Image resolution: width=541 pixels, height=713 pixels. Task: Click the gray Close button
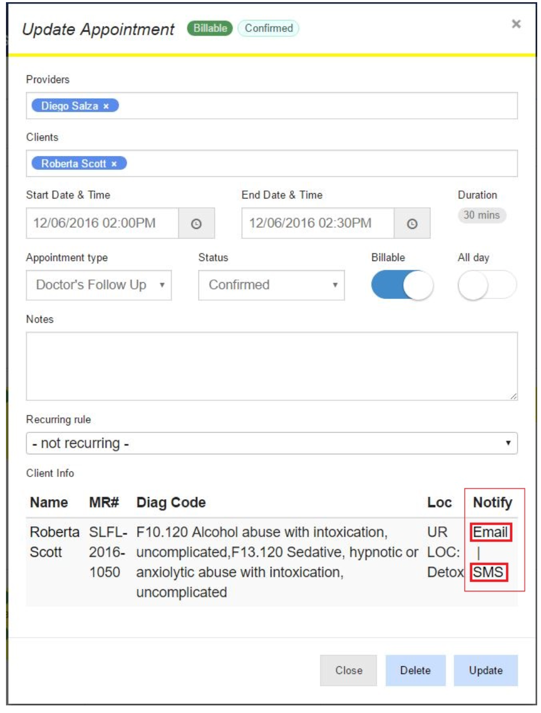[x=348, y=670]
